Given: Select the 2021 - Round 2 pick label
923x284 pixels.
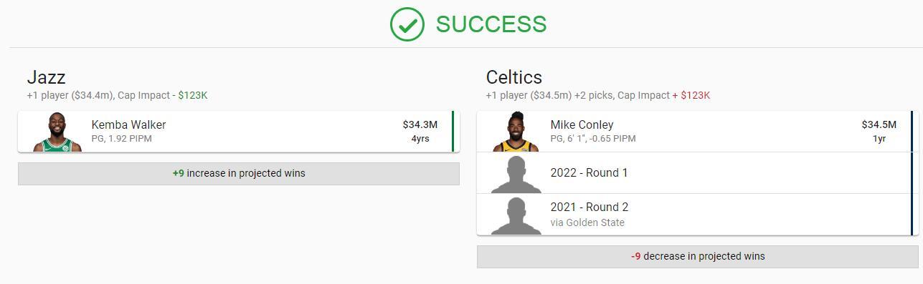Looking at the screenshot, I should pyautogui.click(x=590, y=207).
